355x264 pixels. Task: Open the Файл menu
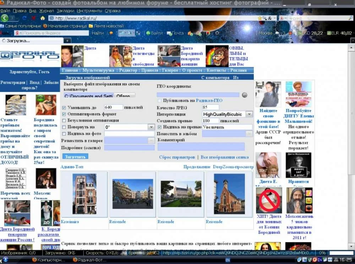click(5, 11)
